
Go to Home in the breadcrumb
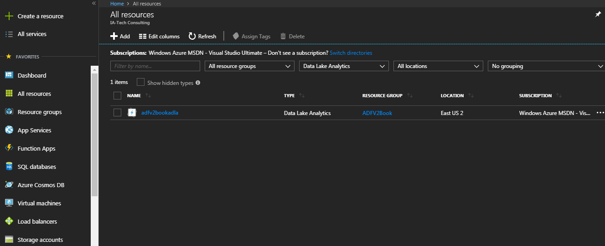pos(117,4)
